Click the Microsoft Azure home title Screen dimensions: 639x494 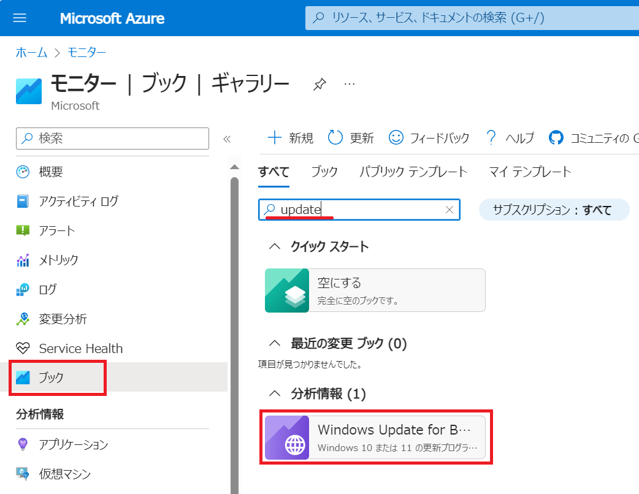tap(112, 18)
